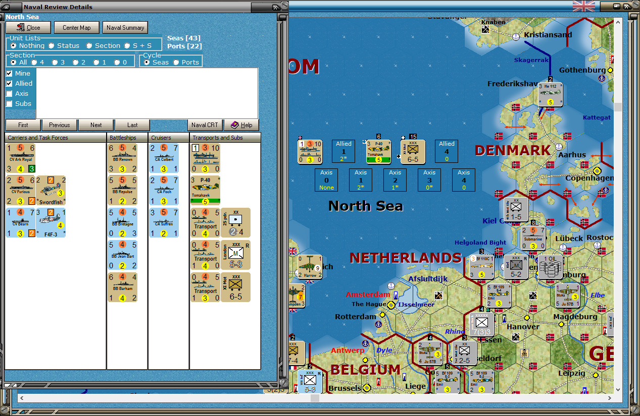Click the Union Jack flag icon
The height and width of the screenshot is (416, 640).
tap(584, 6)
